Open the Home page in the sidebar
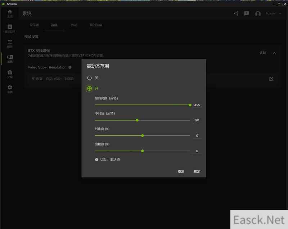Viewport: 288px width, 229px height. [x=10, y=13]
